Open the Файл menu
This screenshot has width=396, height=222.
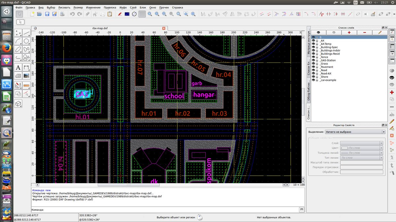click(19, 7)
